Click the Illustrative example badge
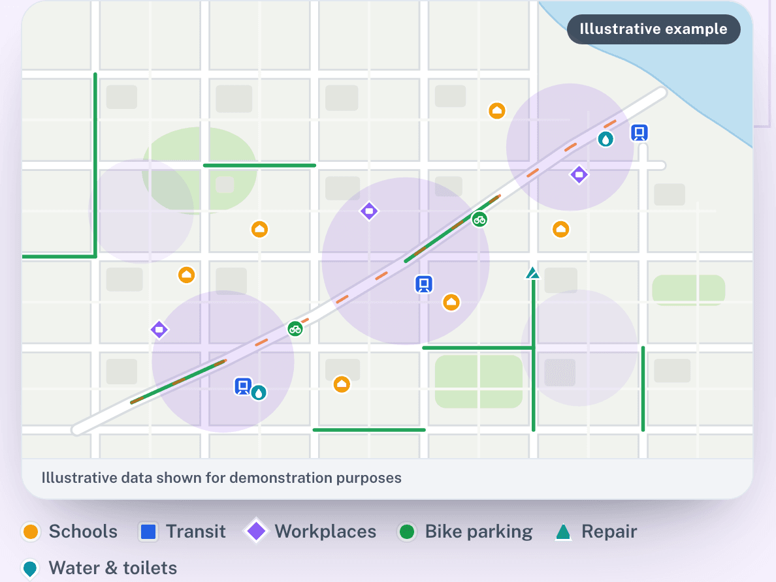 (653, 29)
